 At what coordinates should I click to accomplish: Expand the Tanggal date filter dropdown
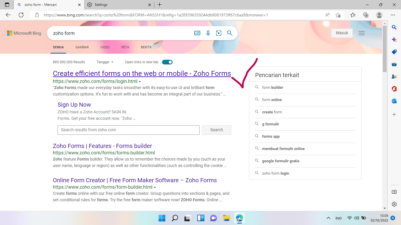pyautogui.click(x=105, y=62)
